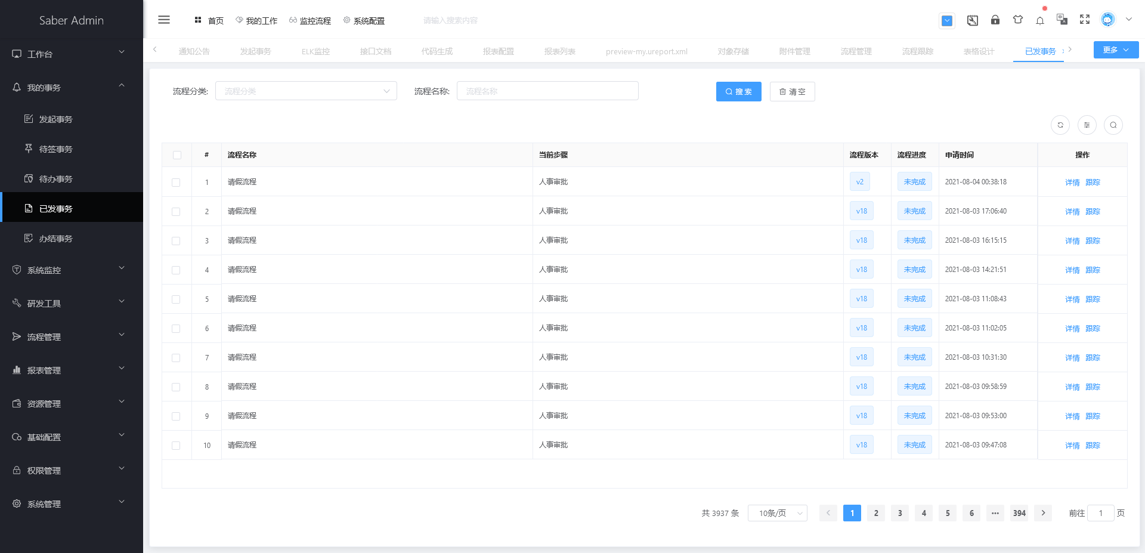The height and width of the screenshot is (553, 1145).
Task: Check the checkbox on row 1
Action: [177, 182]
